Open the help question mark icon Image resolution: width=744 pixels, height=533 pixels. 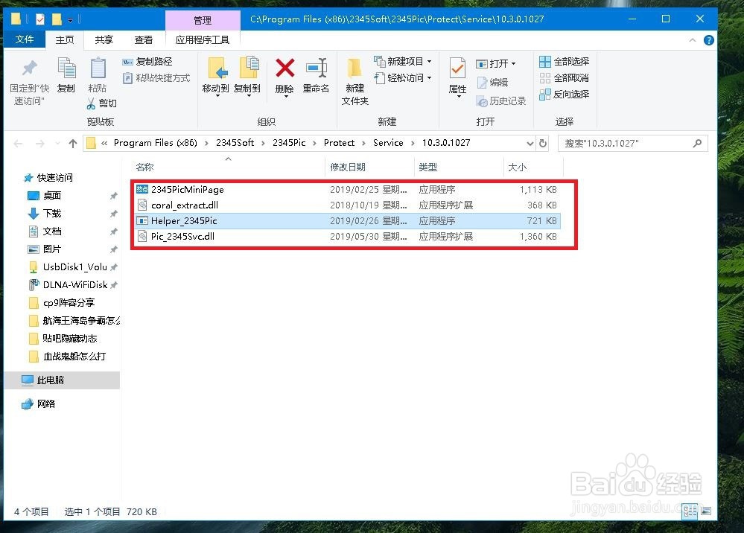[x=709, y=40]
